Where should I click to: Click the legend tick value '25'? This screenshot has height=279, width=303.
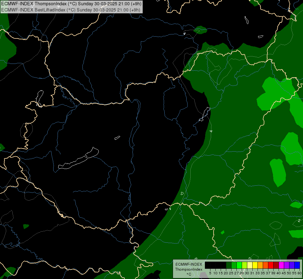pyautogui.click(x=231, y=273)
